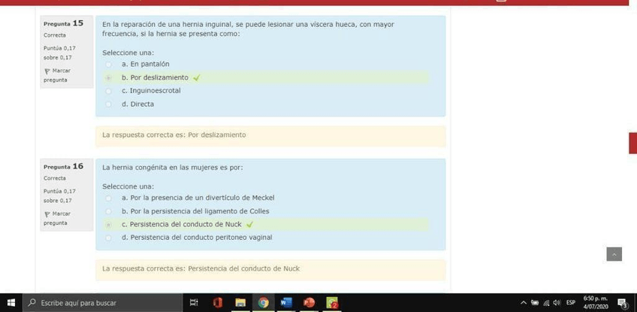Flag question 15 with Marcar pregunta

coord(57,75)
